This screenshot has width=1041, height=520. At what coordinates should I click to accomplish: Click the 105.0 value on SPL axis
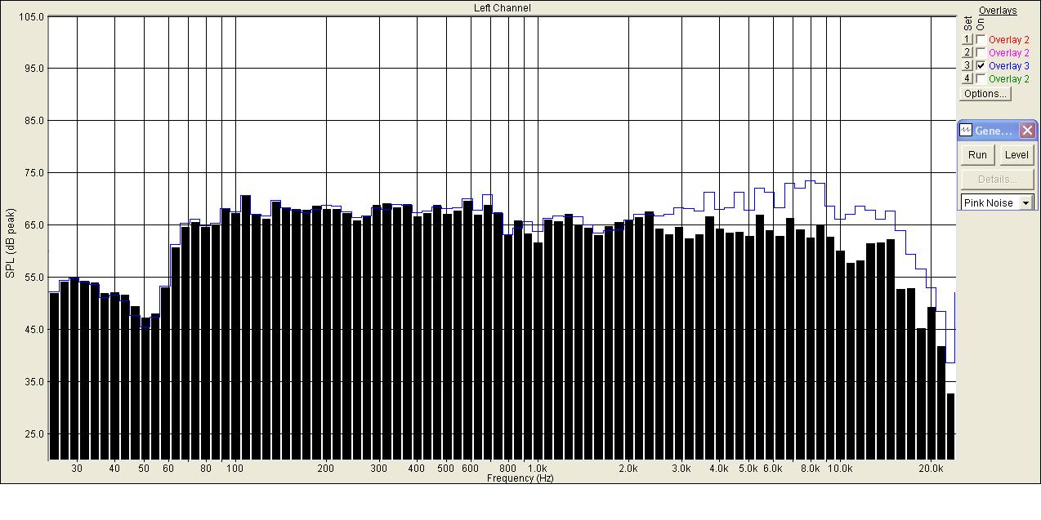click(x=31, y=16)
